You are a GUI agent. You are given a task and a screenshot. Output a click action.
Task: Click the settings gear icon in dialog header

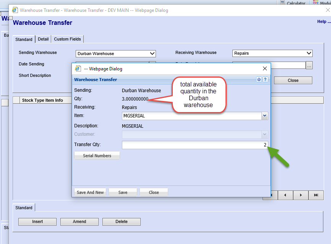coord(259,80)
